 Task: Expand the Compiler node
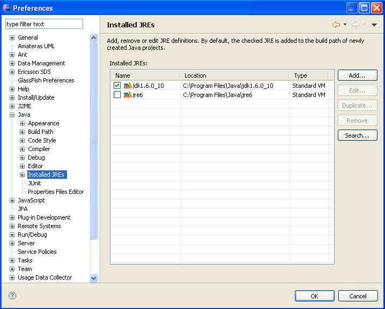pos(22,149)
